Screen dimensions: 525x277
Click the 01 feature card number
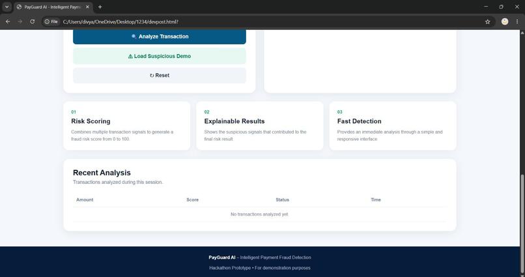tap(74, 112)
